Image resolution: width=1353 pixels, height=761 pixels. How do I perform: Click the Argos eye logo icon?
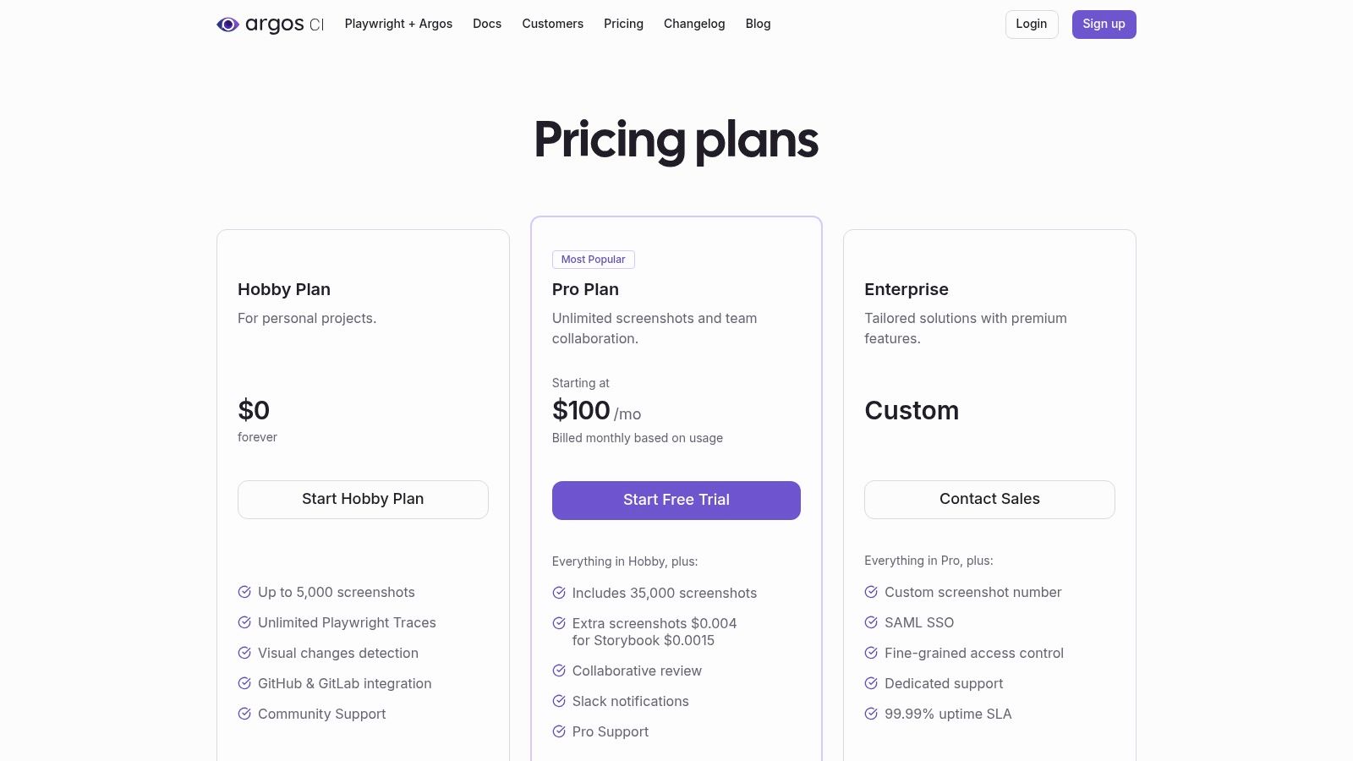pos(227,25)
